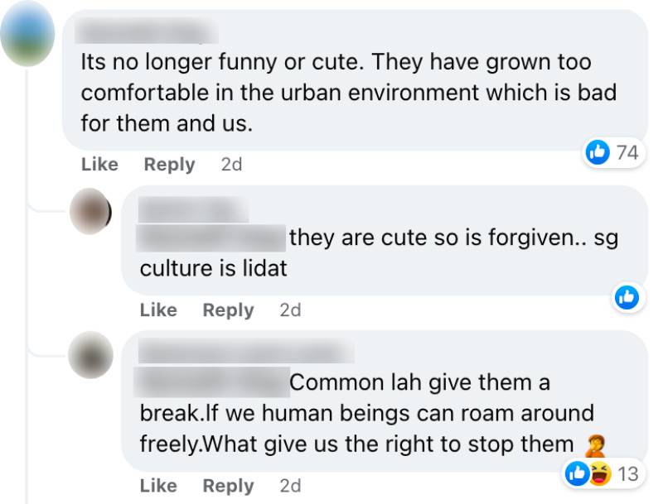Viewport: 663px width, 504px height.
Task: Open the 2d timestamp under the 'Common lah' reply
Action: coord(290,486)
